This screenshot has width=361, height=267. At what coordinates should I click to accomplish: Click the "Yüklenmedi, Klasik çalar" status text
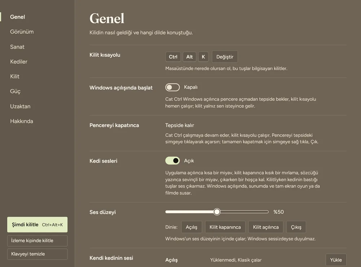(236, 260)
